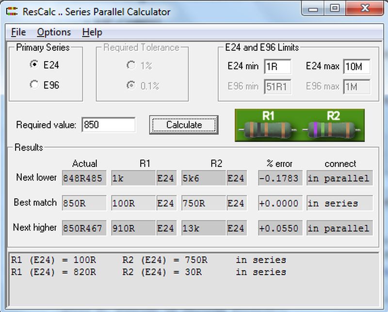Click the E24 max input field
The image size is (388, 312).
pos(356,66)
